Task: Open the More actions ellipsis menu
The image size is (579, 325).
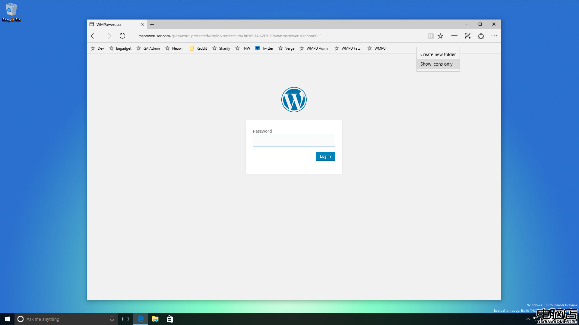Action: tap(494, 36)
